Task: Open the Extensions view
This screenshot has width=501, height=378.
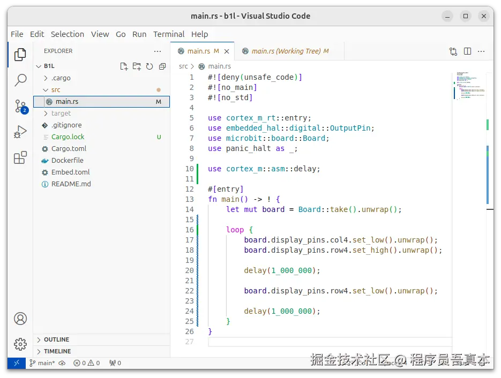Action: (20, 157)
